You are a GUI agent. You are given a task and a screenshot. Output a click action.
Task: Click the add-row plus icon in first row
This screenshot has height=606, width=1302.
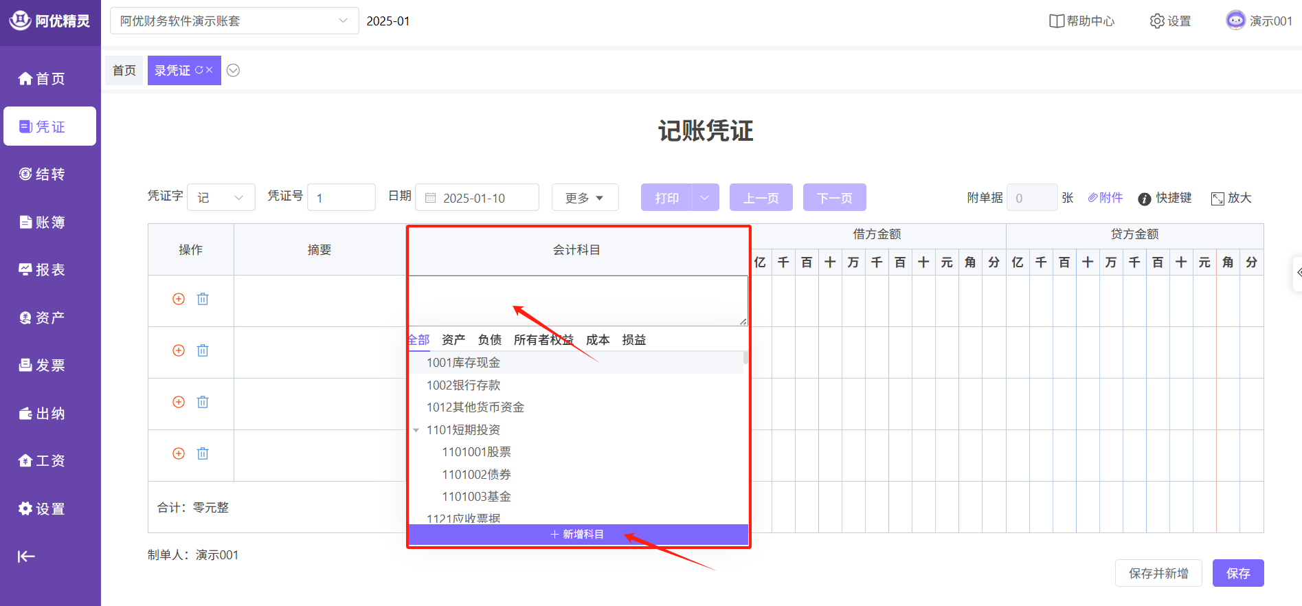pos(179,299)
